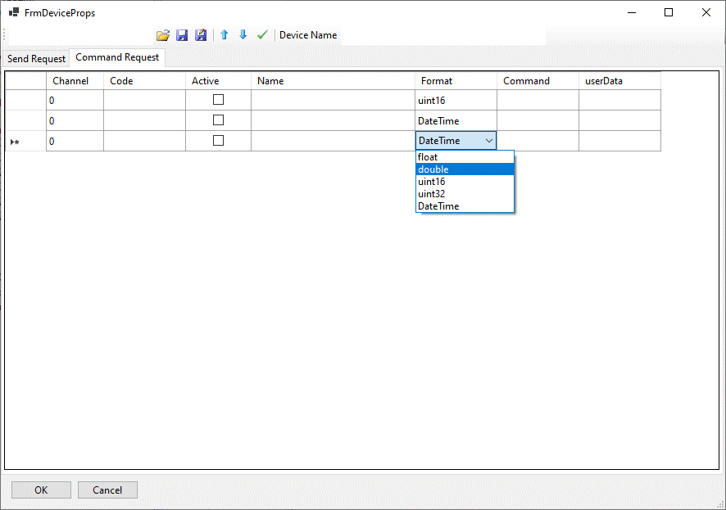Click the Channel column header
The height and width of the screenshot is (510, 726).
point(75,81)
